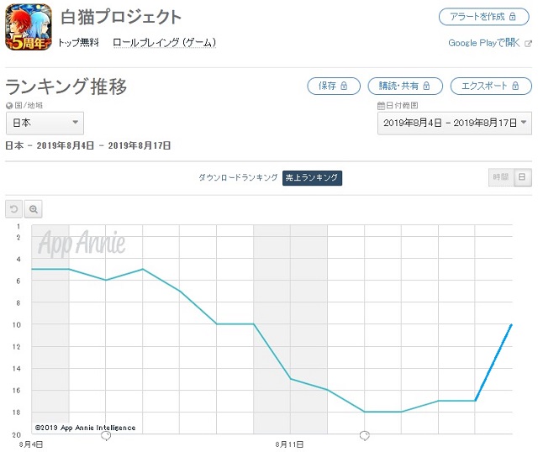
Task: Click the external link icon beside Google Play
Action: click(529, 44)
